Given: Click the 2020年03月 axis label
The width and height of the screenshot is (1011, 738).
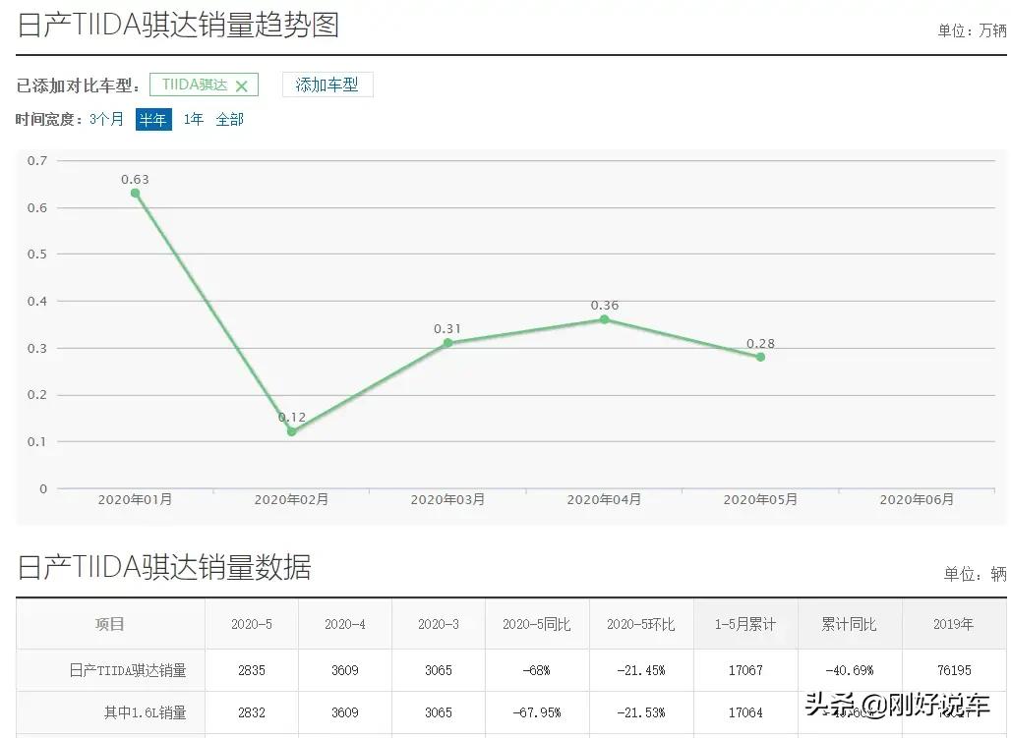Looking at the screenshot, I should pos(447,498).
